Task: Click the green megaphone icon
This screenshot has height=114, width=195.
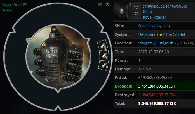Action: (x=100, y=4)
